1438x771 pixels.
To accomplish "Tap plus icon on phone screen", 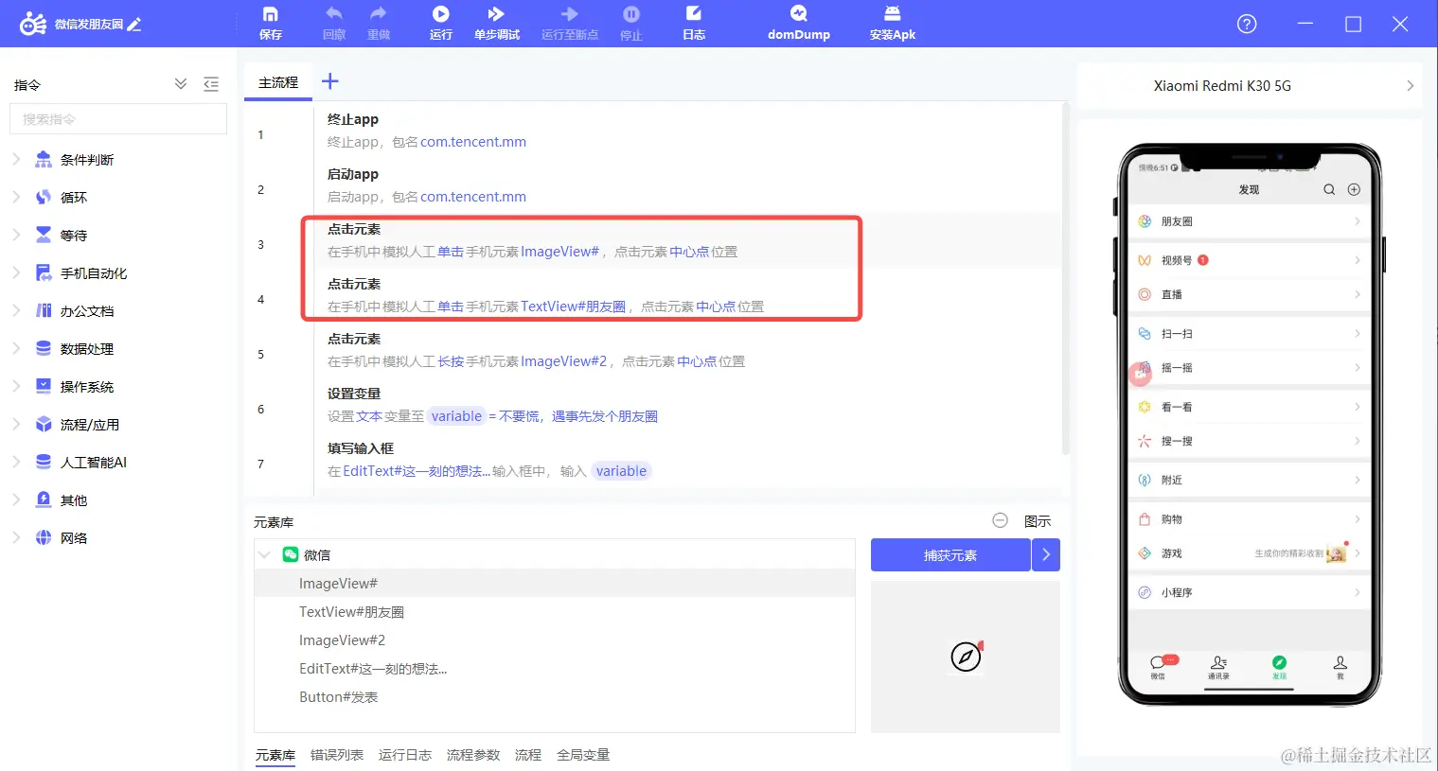I will [x=1354, y=189].
